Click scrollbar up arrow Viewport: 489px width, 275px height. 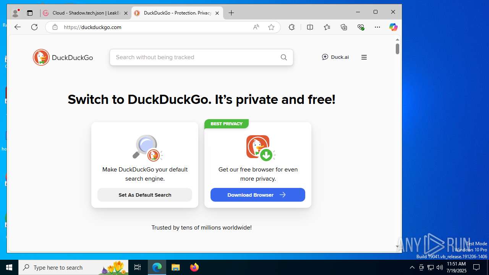tap(397, 39)
